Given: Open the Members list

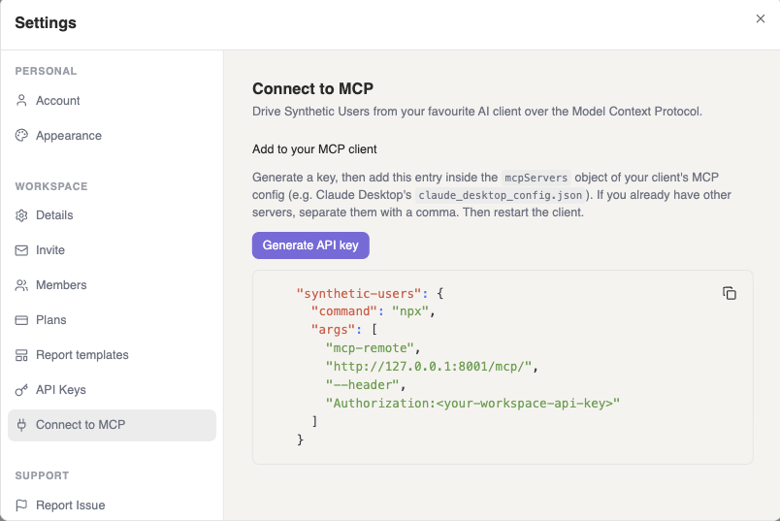Looking at the screenshot, I should (112, 285).
